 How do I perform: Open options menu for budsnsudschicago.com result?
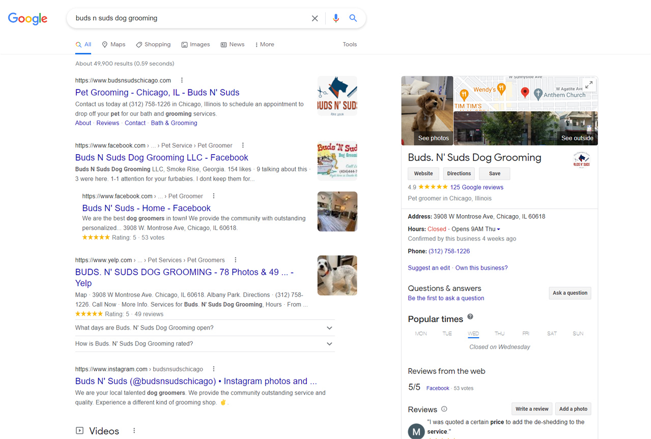pos(182,80)
